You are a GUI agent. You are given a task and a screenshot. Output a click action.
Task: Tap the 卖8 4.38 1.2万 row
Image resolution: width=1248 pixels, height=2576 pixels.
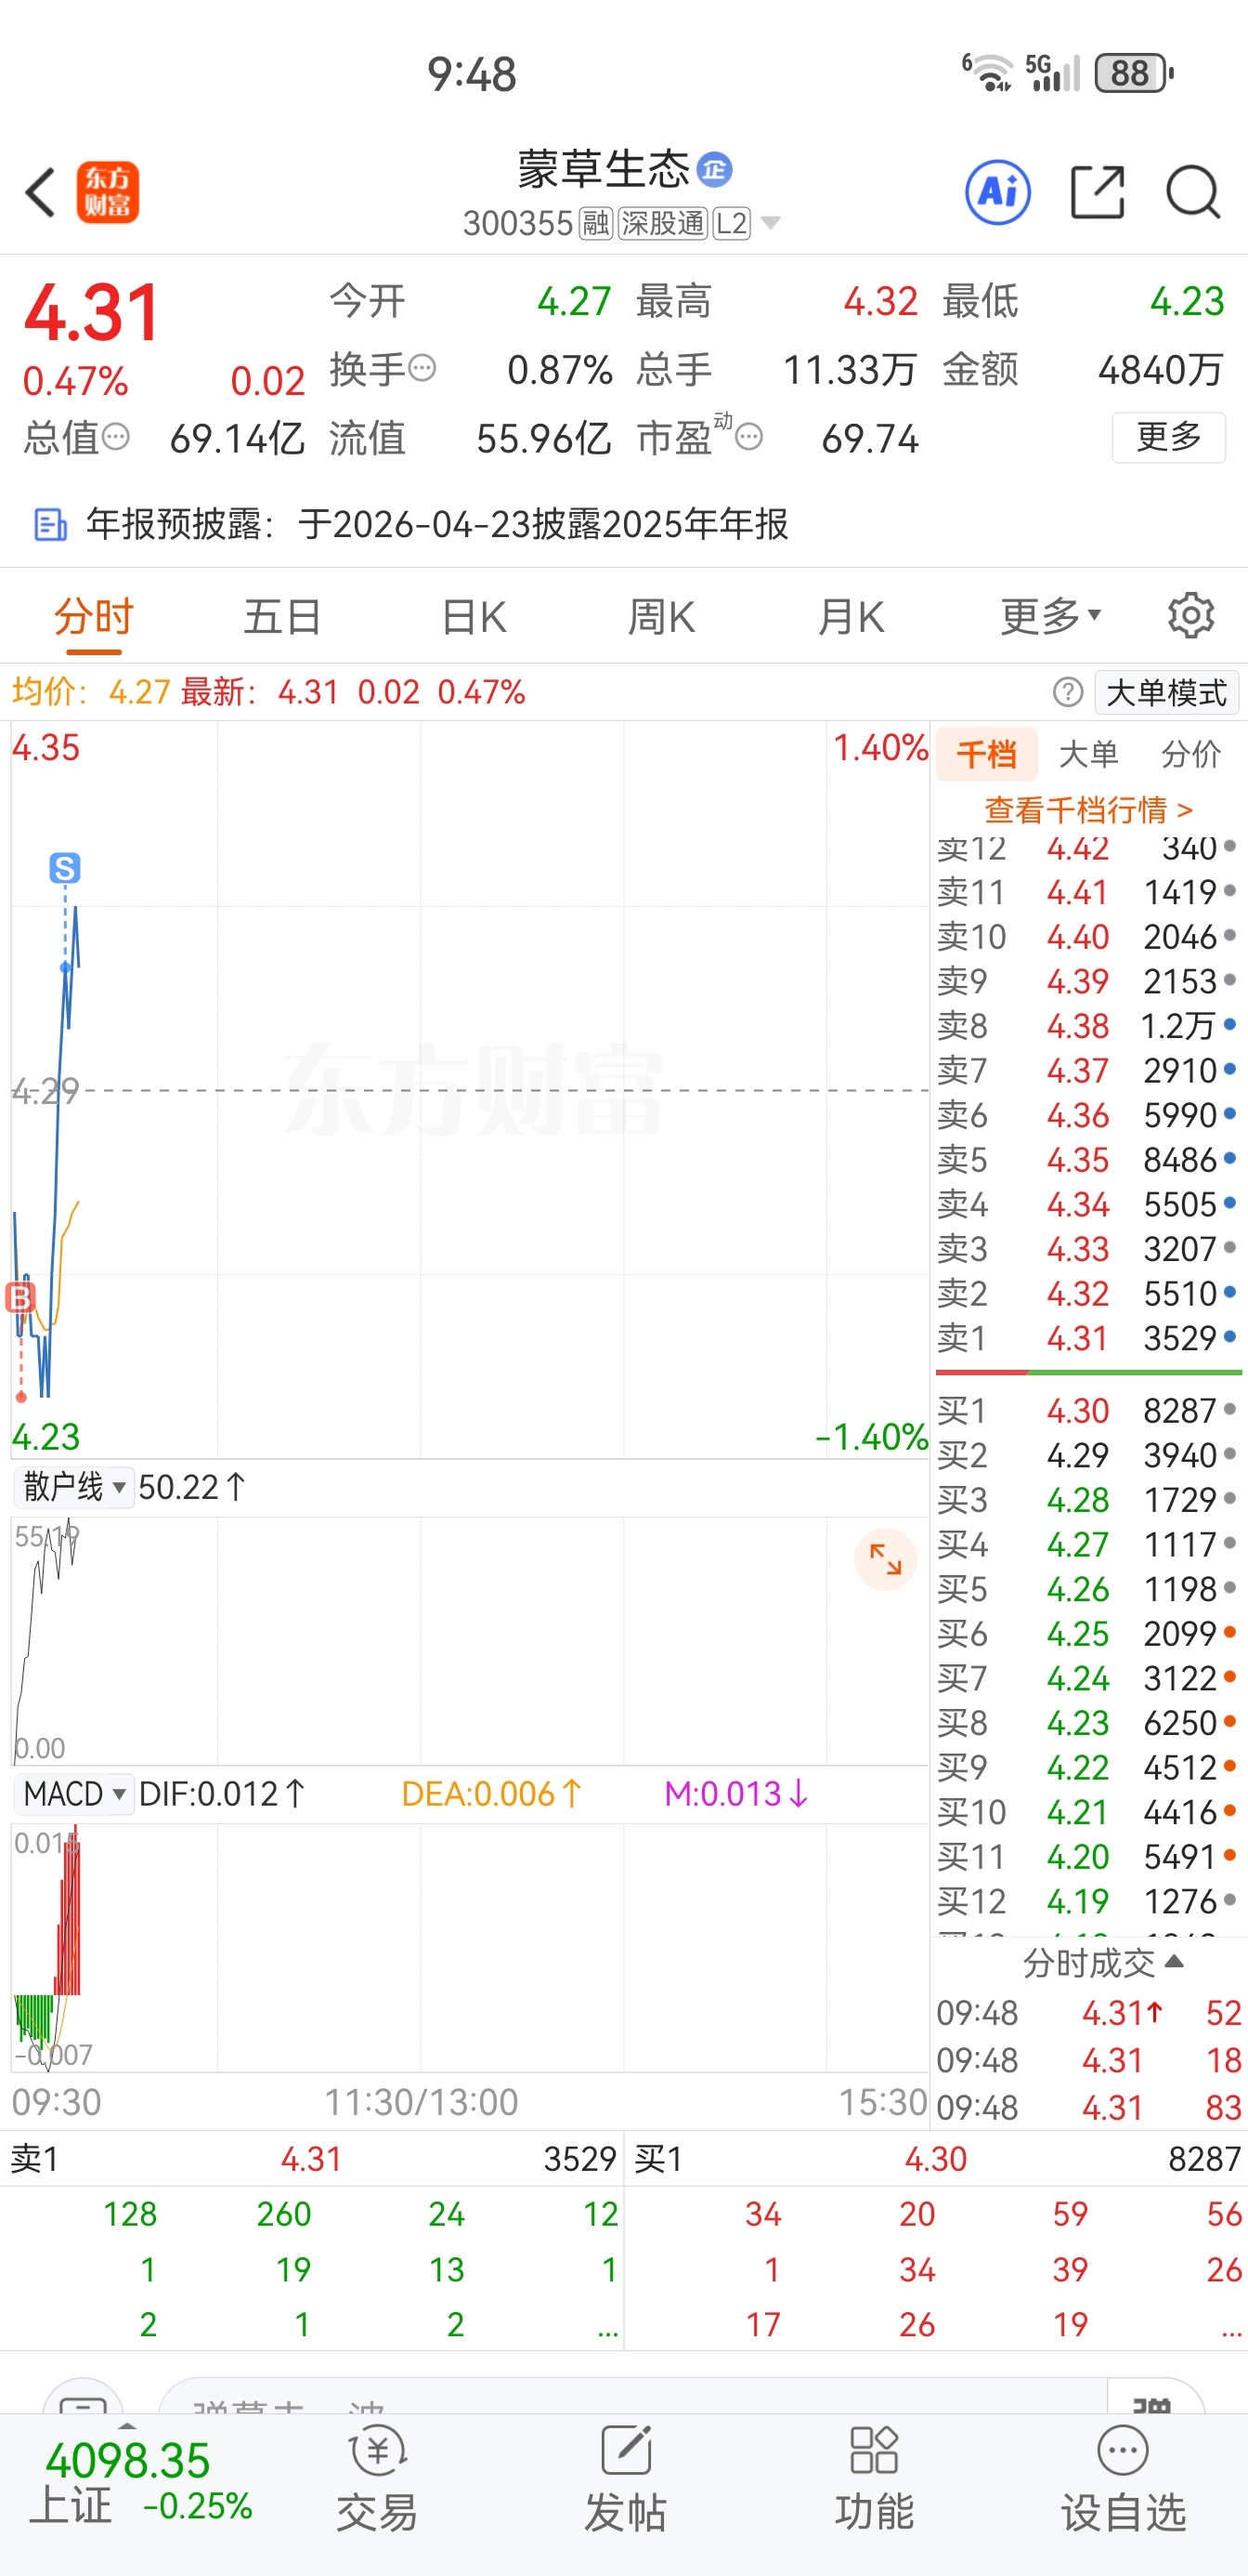[x=1088, y=1026]
